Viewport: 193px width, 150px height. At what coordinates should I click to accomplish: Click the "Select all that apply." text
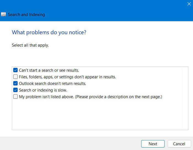[30, 45]
